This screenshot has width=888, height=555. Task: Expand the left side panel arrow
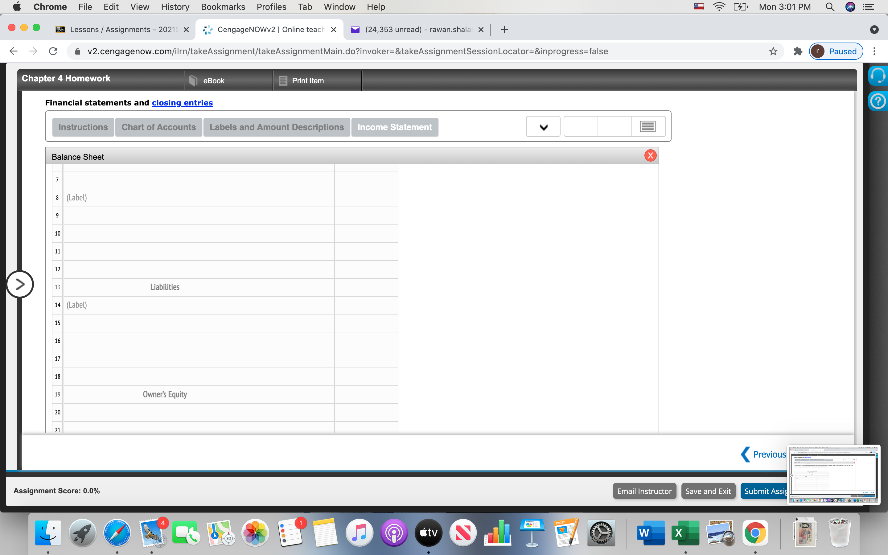click(20, 284)
